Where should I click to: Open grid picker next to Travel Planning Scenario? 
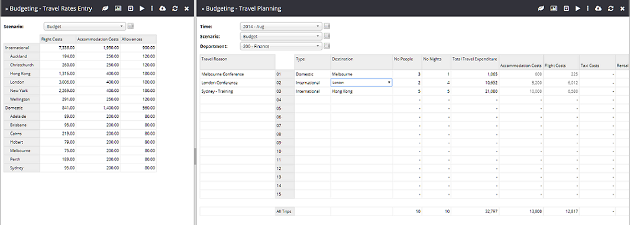327,36
